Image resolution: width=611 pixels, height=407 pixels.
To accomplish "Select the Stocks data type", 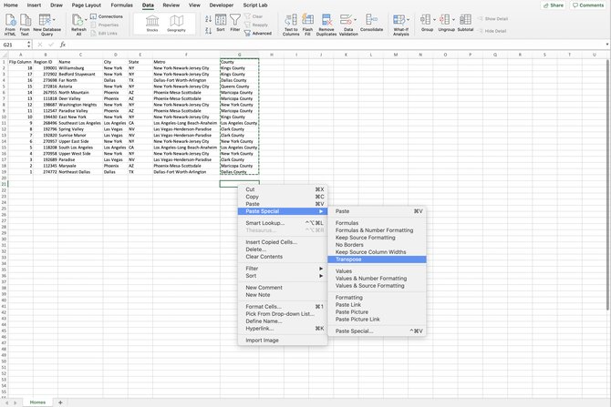I will coord(151,22).
